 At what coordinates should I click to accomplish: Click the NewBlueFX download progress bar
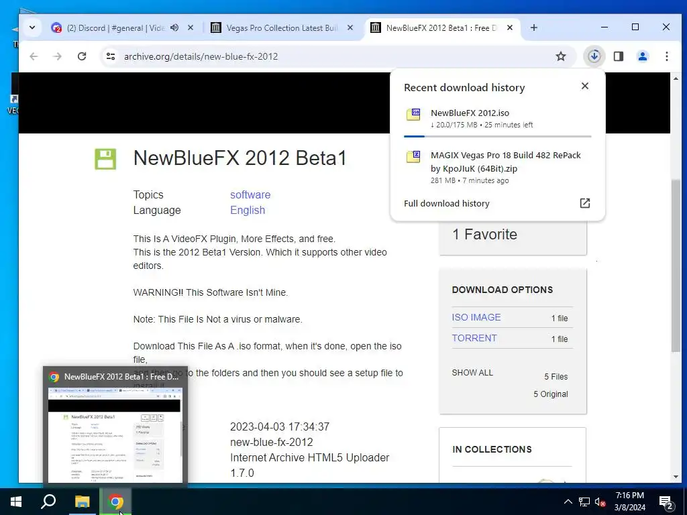pyautogui.click(x=497, y=137)
